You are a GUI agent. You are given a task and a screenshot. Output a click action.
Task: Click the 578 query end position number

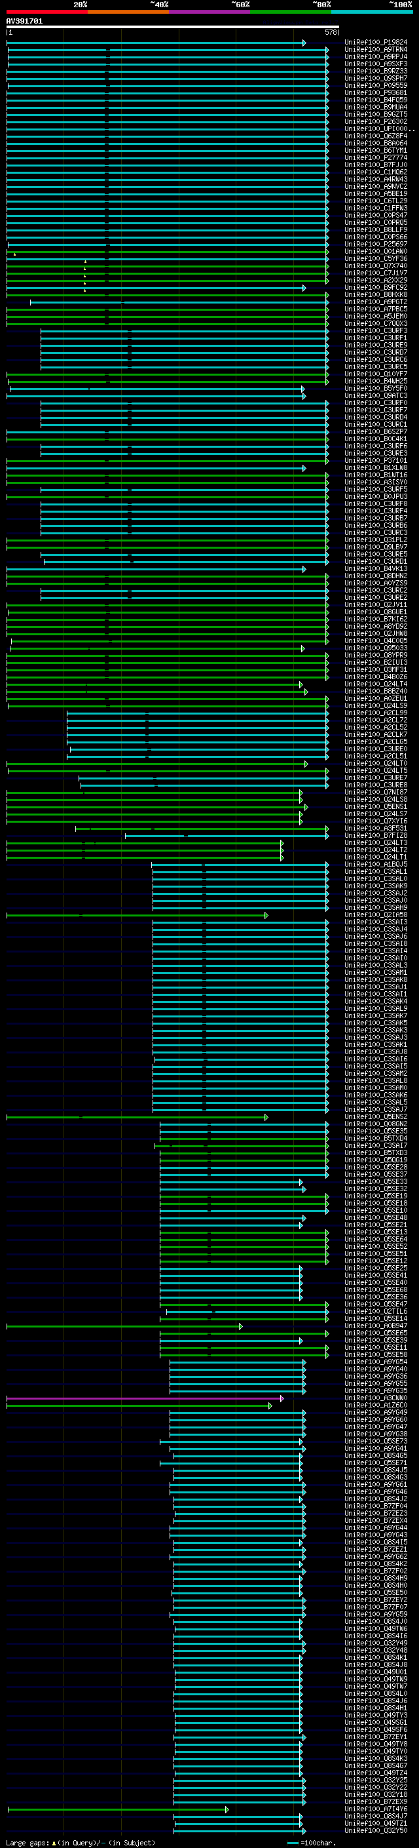coord(330,32)
